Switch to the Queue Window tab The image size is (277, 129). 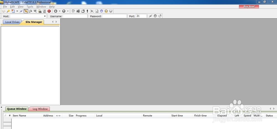[17, 109]
